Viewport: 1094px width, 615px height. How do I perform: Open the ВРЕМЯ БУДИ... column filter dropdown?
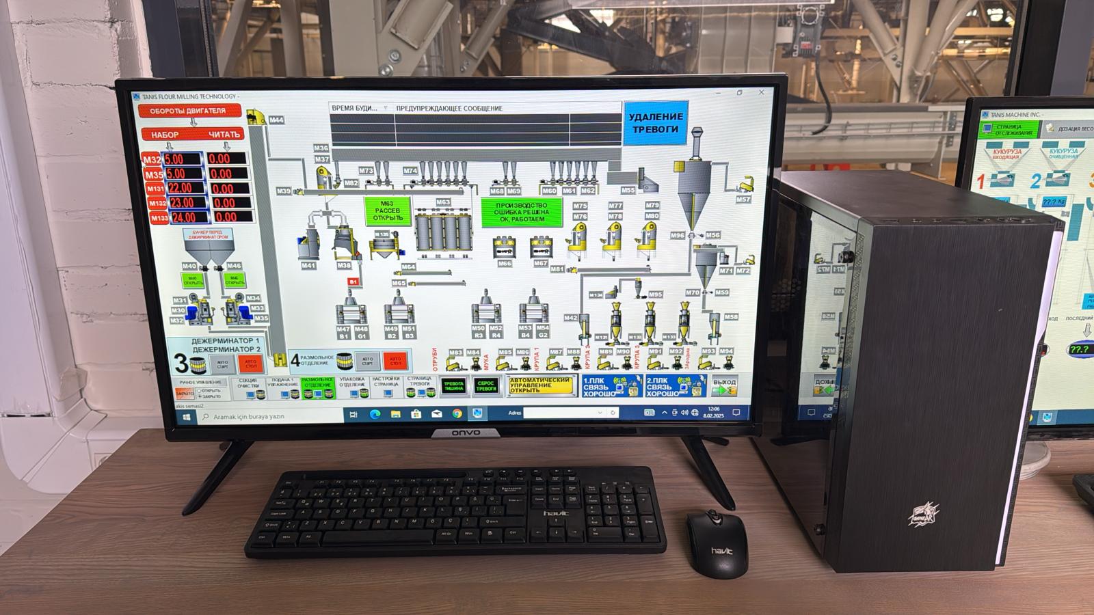[386, 108]
